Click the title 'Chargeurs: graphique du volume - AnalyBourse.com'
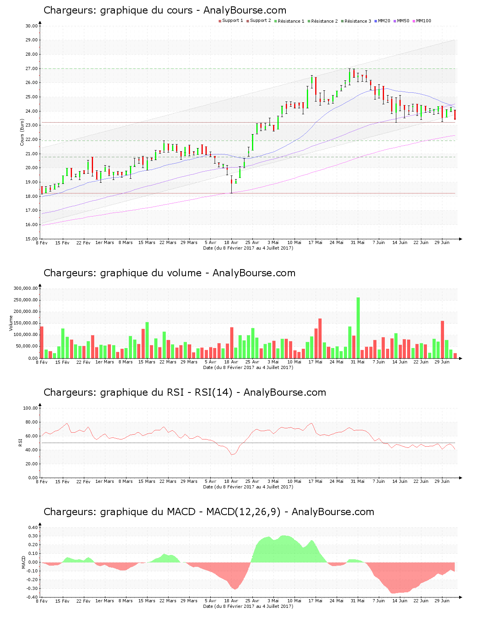 169,273
